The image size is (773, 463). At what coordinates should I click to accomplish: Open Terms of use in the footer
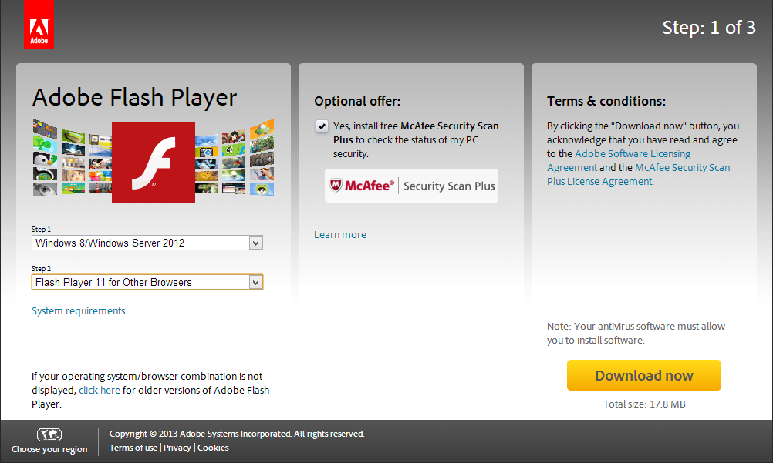coord(133,448)
